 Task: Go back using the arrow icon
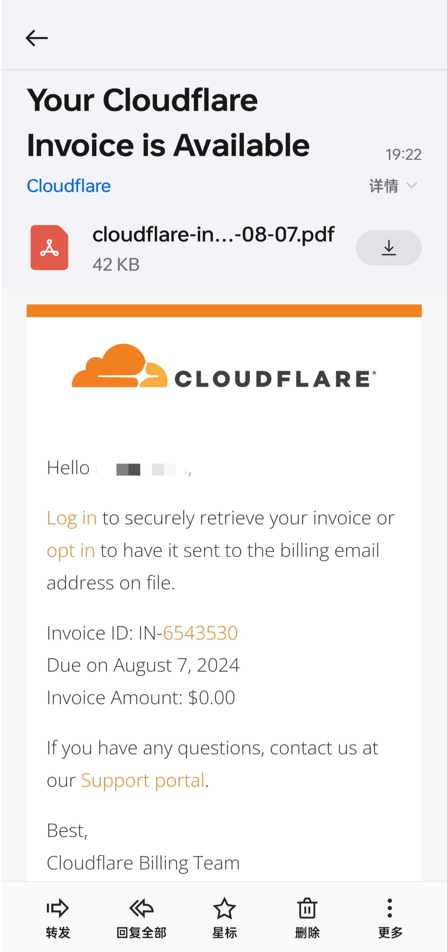tap(36, 38)
